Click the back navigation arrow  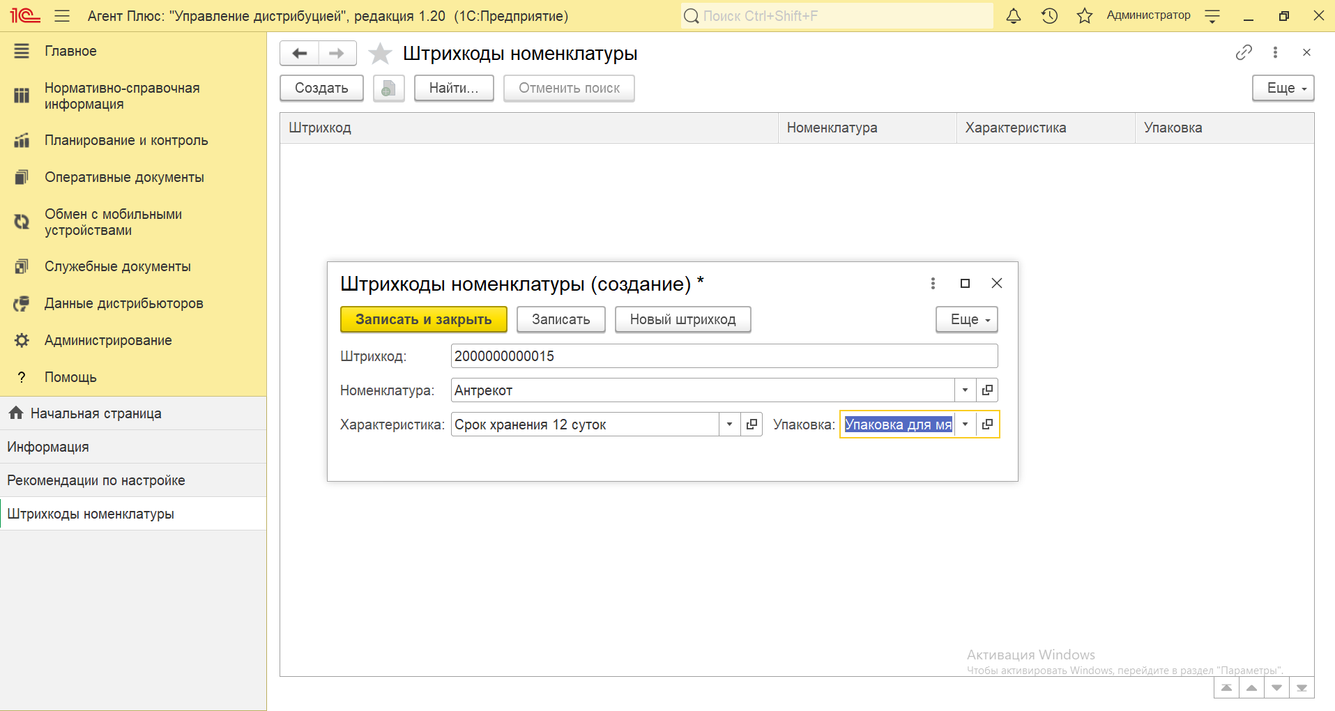[300, 54]
